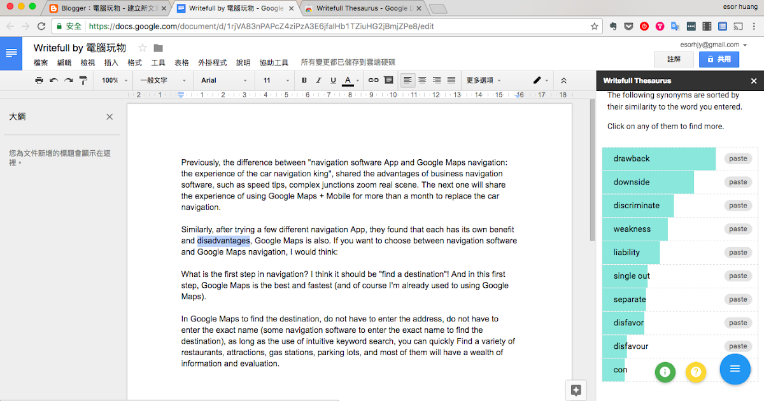The height and width of the screenshot is (401, 764).
Task: Toggle italic formatting
Action: tap(318, 80)
